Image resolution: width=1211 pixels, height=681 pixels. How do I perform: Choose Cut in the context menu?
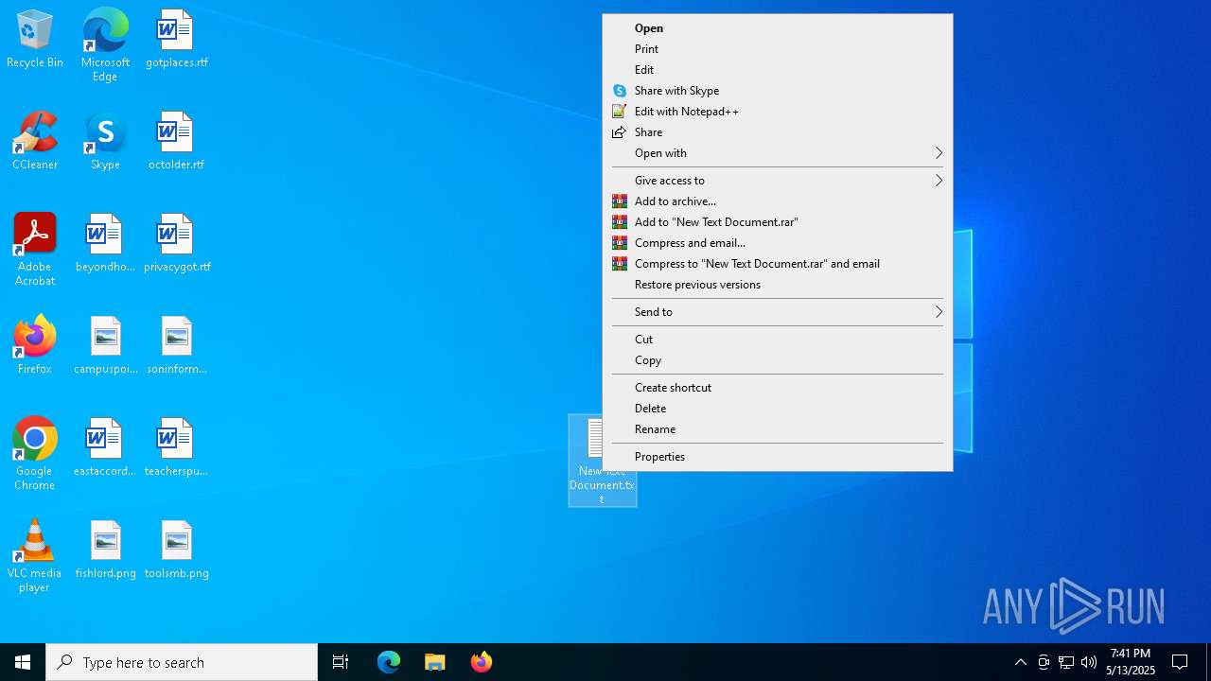coord(778,340)
